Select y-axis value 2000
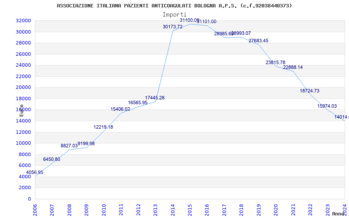The height and width of the screenshot is (218, 349). coord(24,188)
